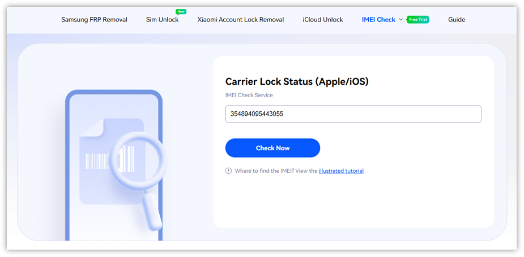524x257 pixels.
Task: Select IMEI Check in navigation
Action: coord(378,20)
